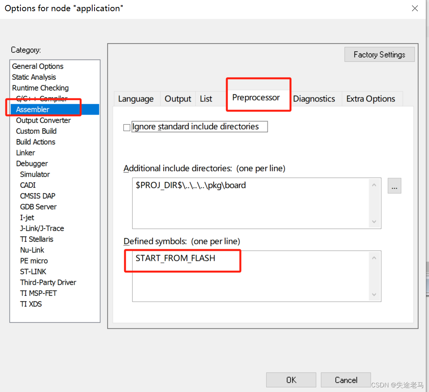
Task: Switch to the Language tab
Action: pos(137,99)
